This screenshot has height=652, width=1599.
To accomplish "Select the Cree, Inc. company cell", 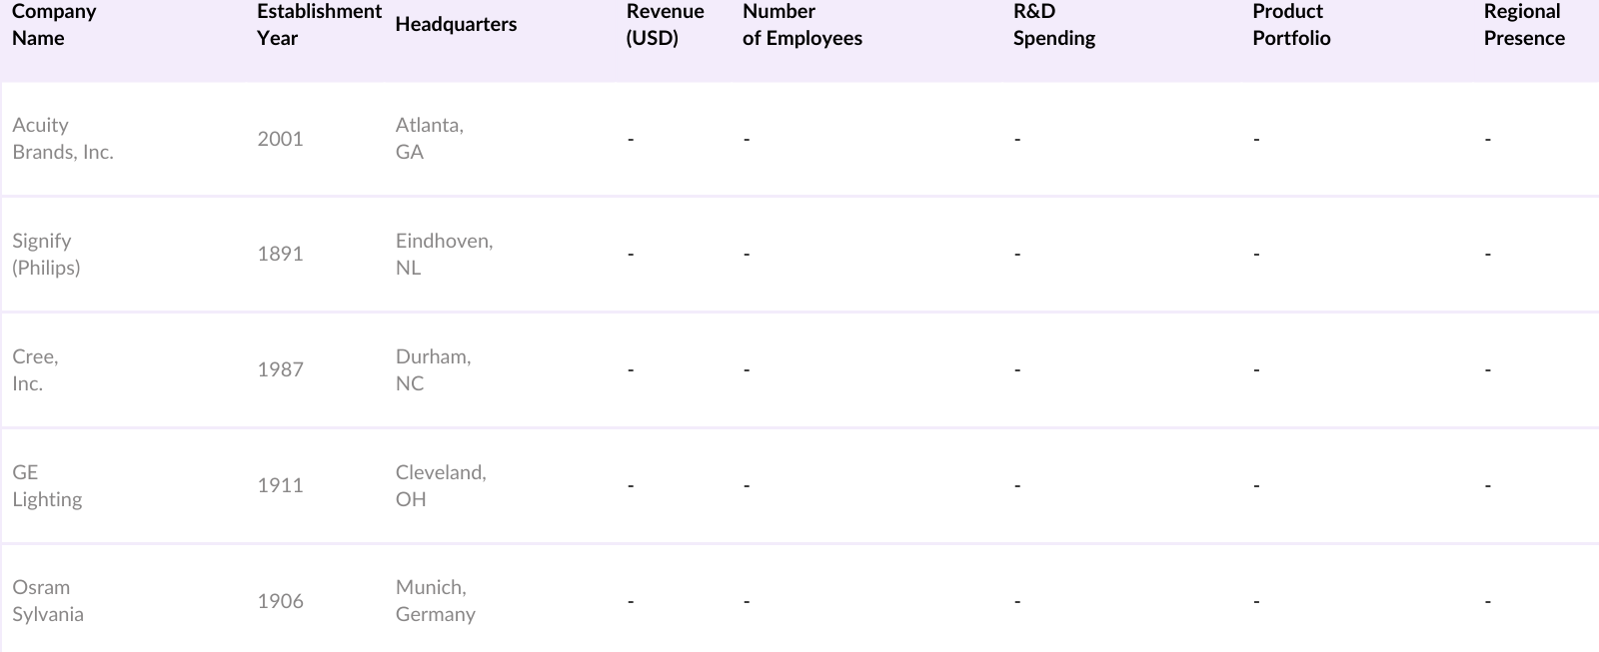I will point(35,370).
